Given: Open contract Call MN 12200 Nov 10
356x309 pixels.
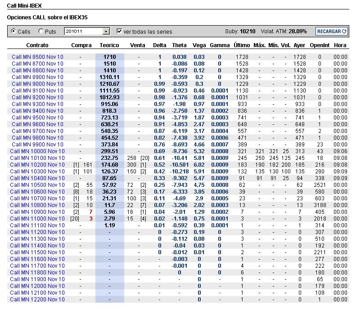Looking at the screenshot, I should [x=37, y=300].
